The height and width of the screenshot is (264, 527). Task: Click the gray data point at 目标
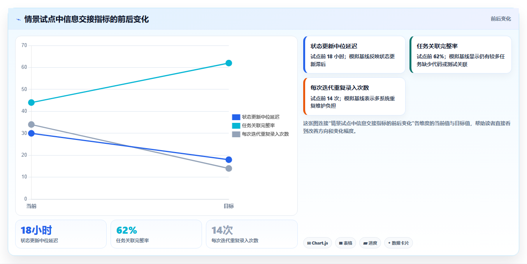point(229,168)
